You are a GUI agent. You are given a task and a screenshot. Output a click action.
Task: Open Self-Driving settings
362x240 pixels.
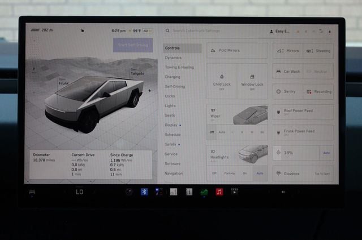click(175, 87)
